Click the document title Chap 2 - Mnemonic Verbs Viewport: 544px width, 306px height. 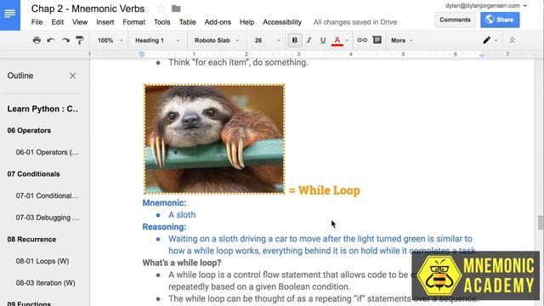(88, 8)
